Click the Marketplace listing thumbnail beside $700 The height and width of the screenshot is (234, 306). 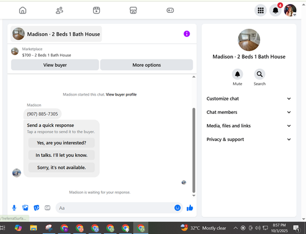point(15,51)
